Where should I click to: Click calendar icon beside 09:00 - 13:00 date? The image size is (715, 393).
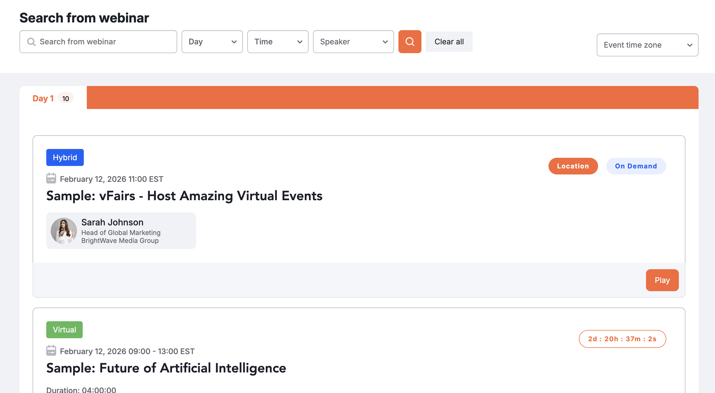(51, 351)
